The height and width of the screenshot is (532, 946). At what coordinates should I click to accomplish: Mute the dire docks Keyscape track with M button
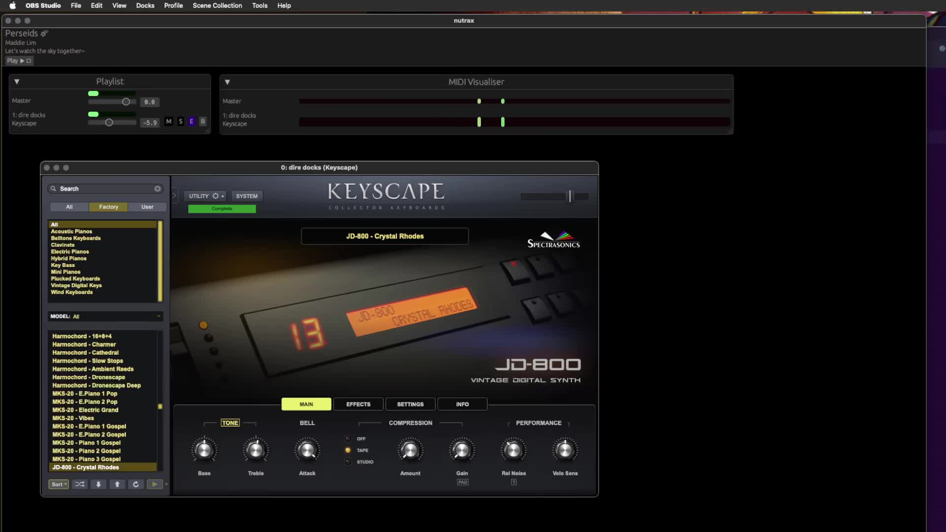point(169,121)
